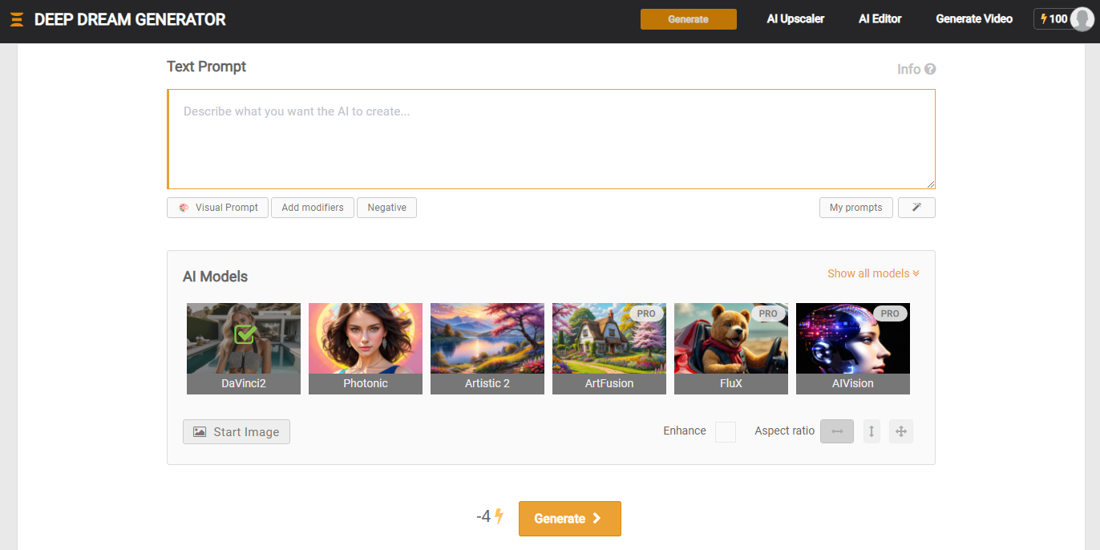Click the Info help question mark
1100x550 pixels.
click(x=930, y=69)
